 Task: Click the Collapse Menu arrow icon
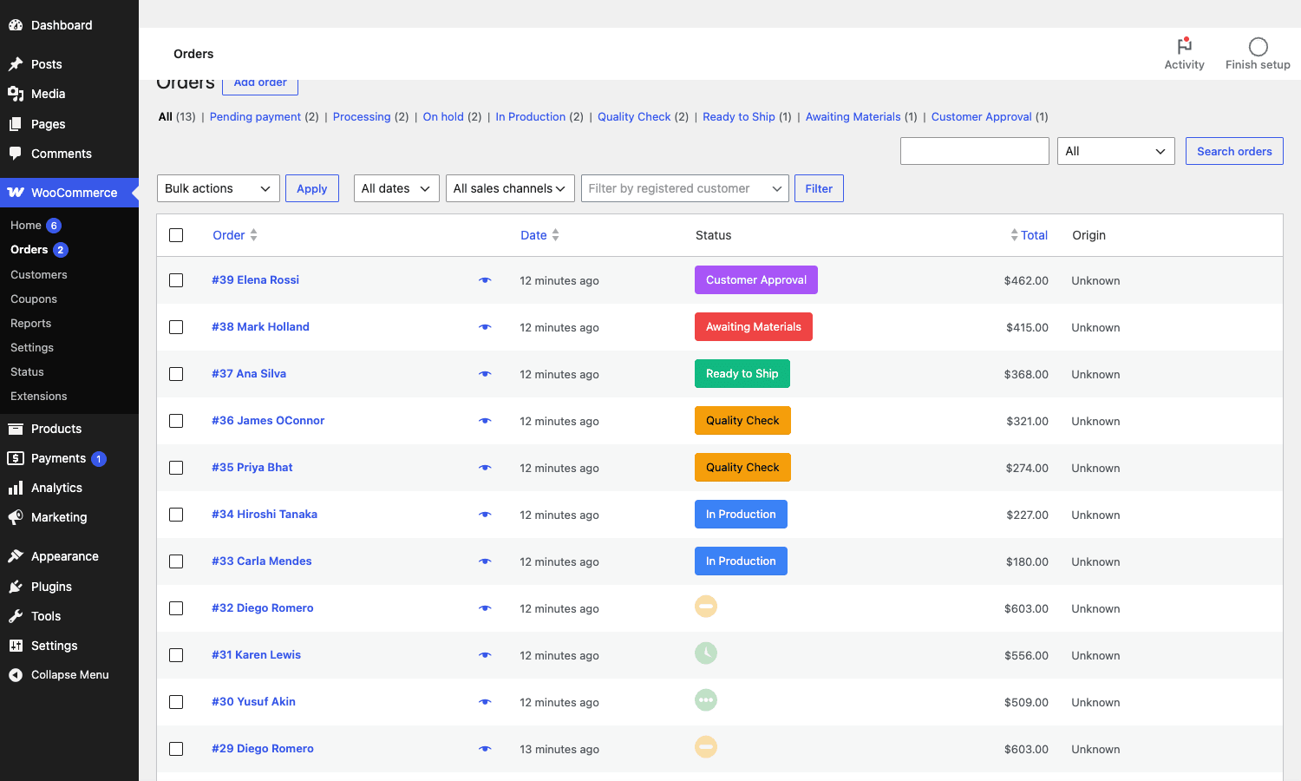[x=16, y=675]
